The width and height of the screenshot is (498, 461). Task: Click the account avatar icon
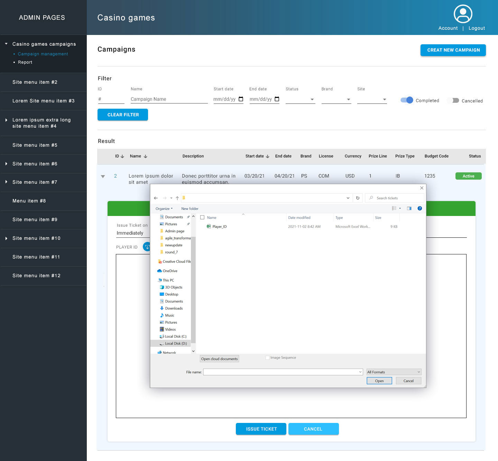463,14
